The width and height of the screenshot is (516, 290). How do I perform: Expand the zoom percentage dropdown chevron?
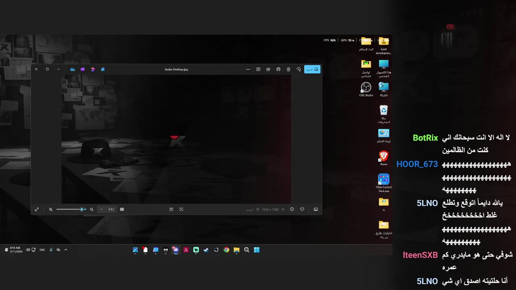coord(101,209)
